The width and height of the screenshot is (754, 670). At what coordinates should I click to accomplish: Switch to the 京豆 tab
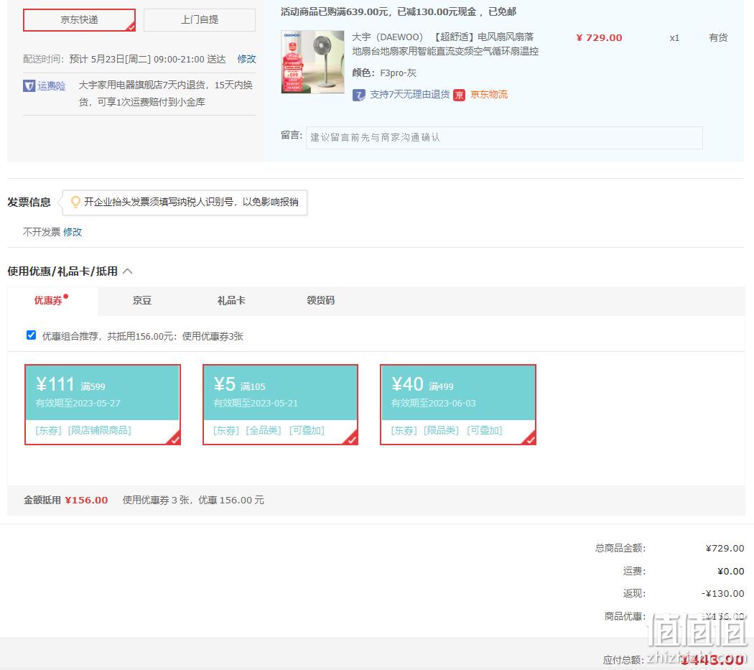142,301
